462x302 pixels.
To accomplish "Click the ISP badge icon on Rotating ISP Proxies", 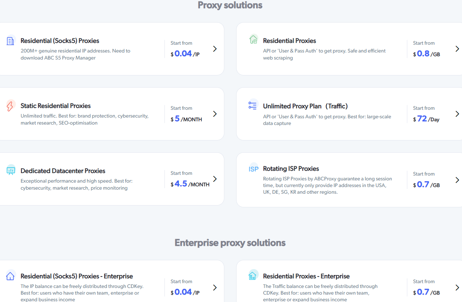I will point(254,169).
